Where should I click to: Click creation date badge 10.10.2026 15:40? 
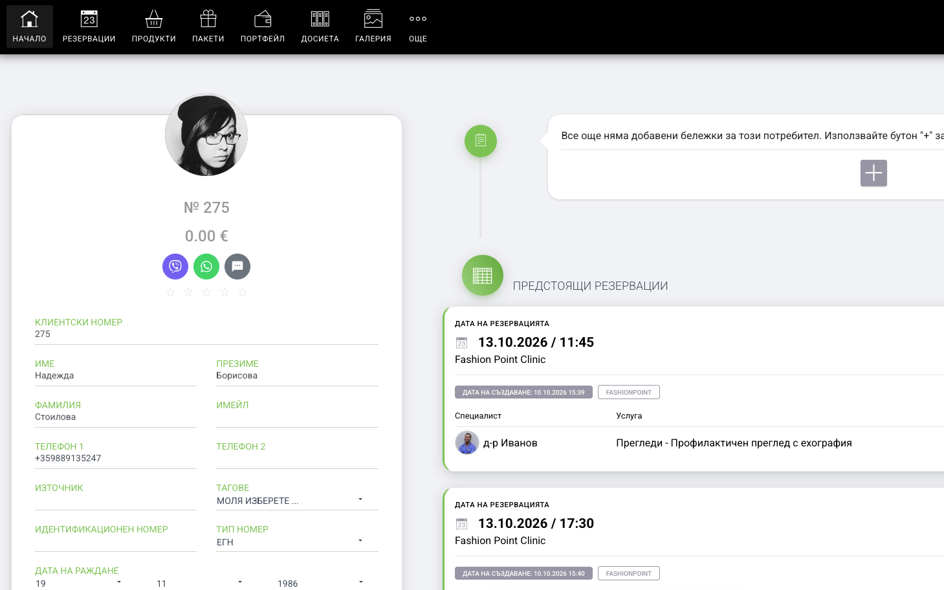[x=523, y=573]
